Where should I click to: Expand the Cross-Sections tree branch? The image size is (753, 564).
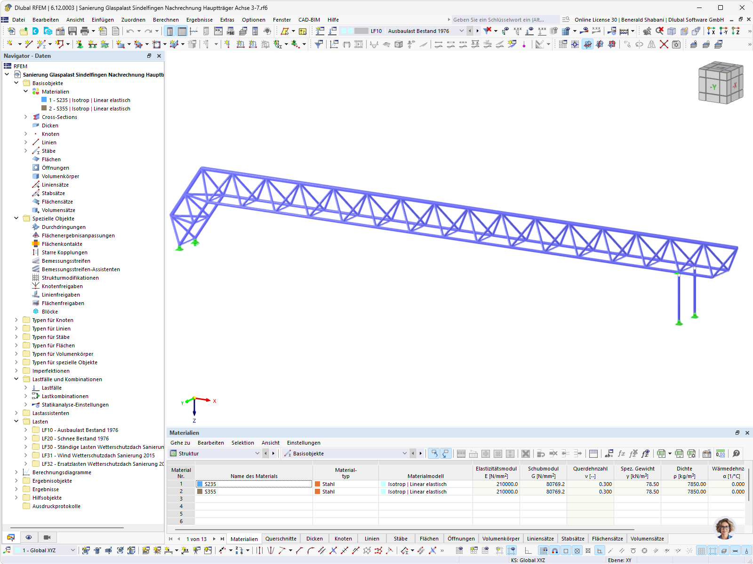(x=25, y=117)
